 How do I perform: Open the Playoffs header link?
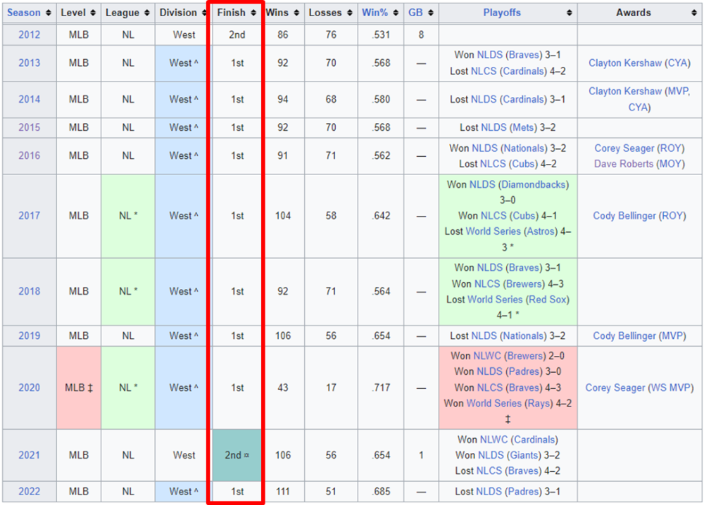502,13
